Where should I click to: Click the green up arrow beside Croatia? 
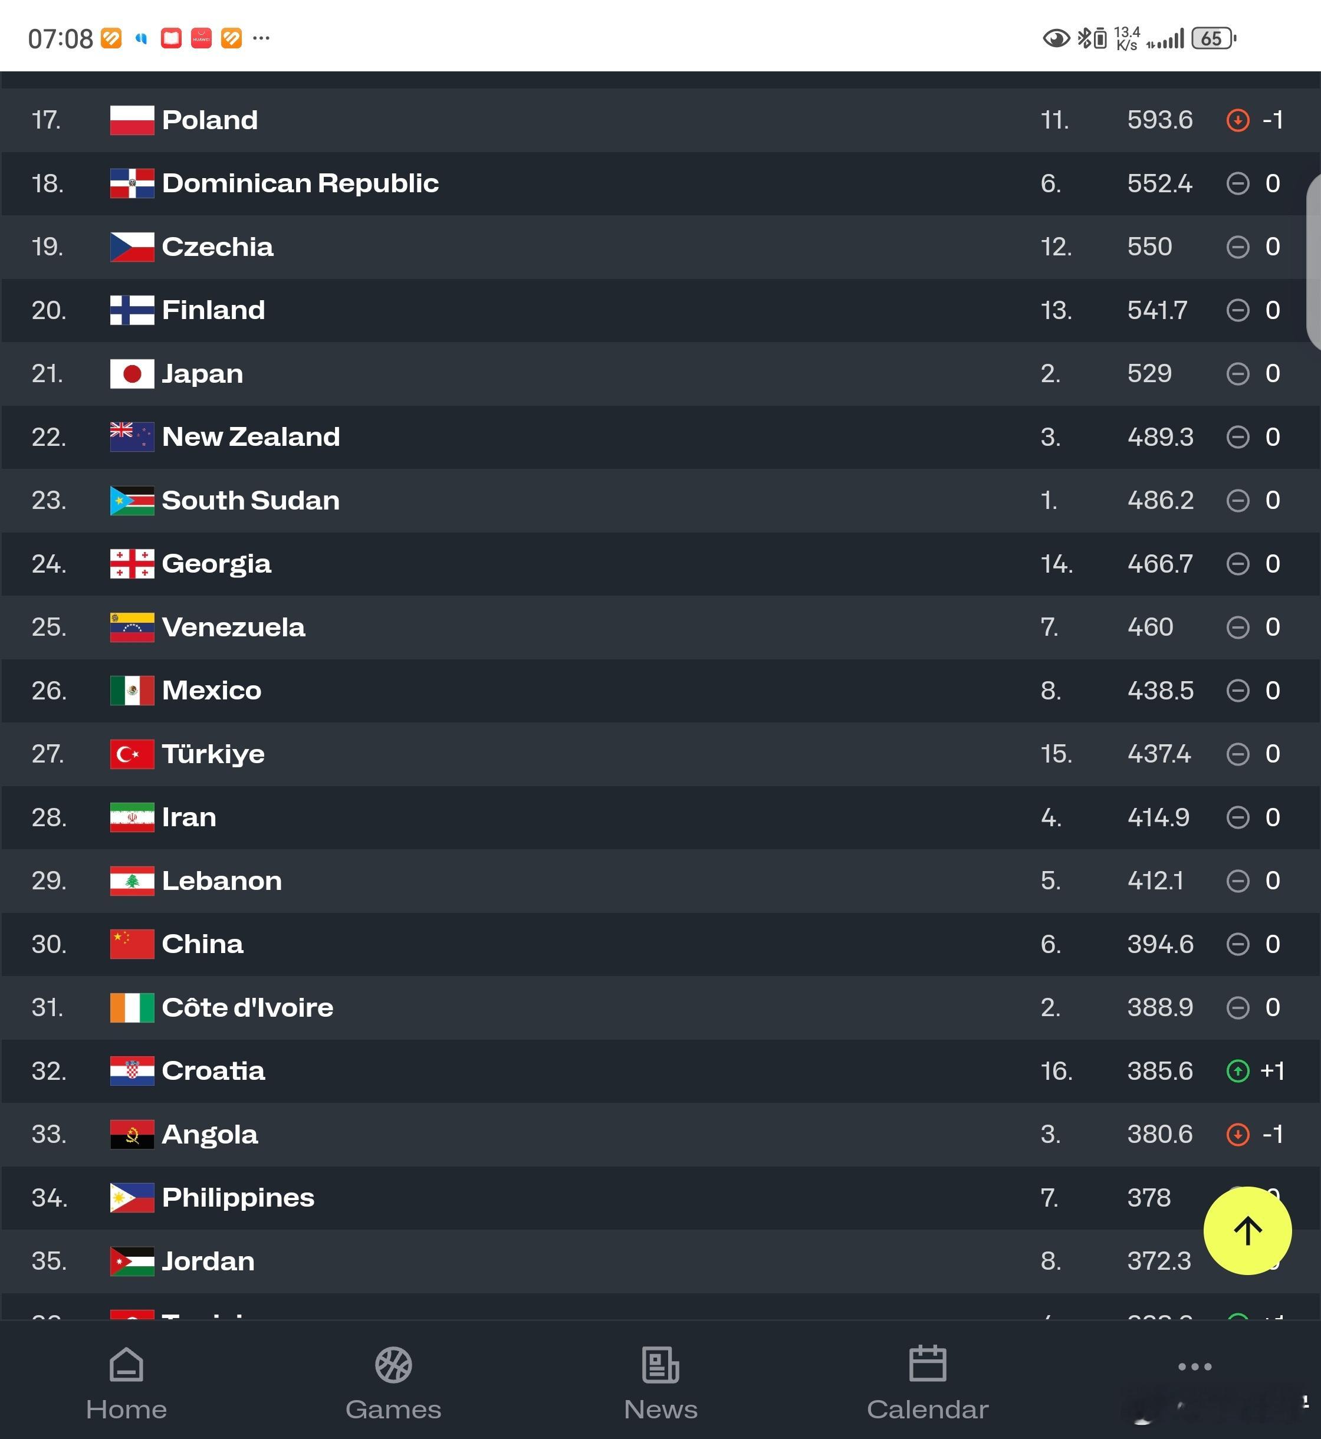click(x=1237, y=1071)
